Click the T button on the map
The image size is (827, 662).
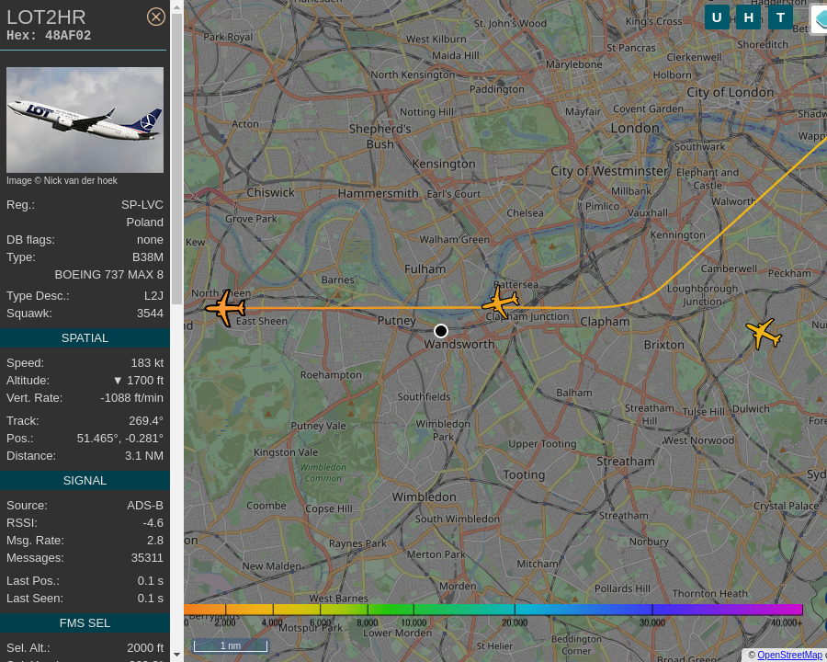click(780, 17)
